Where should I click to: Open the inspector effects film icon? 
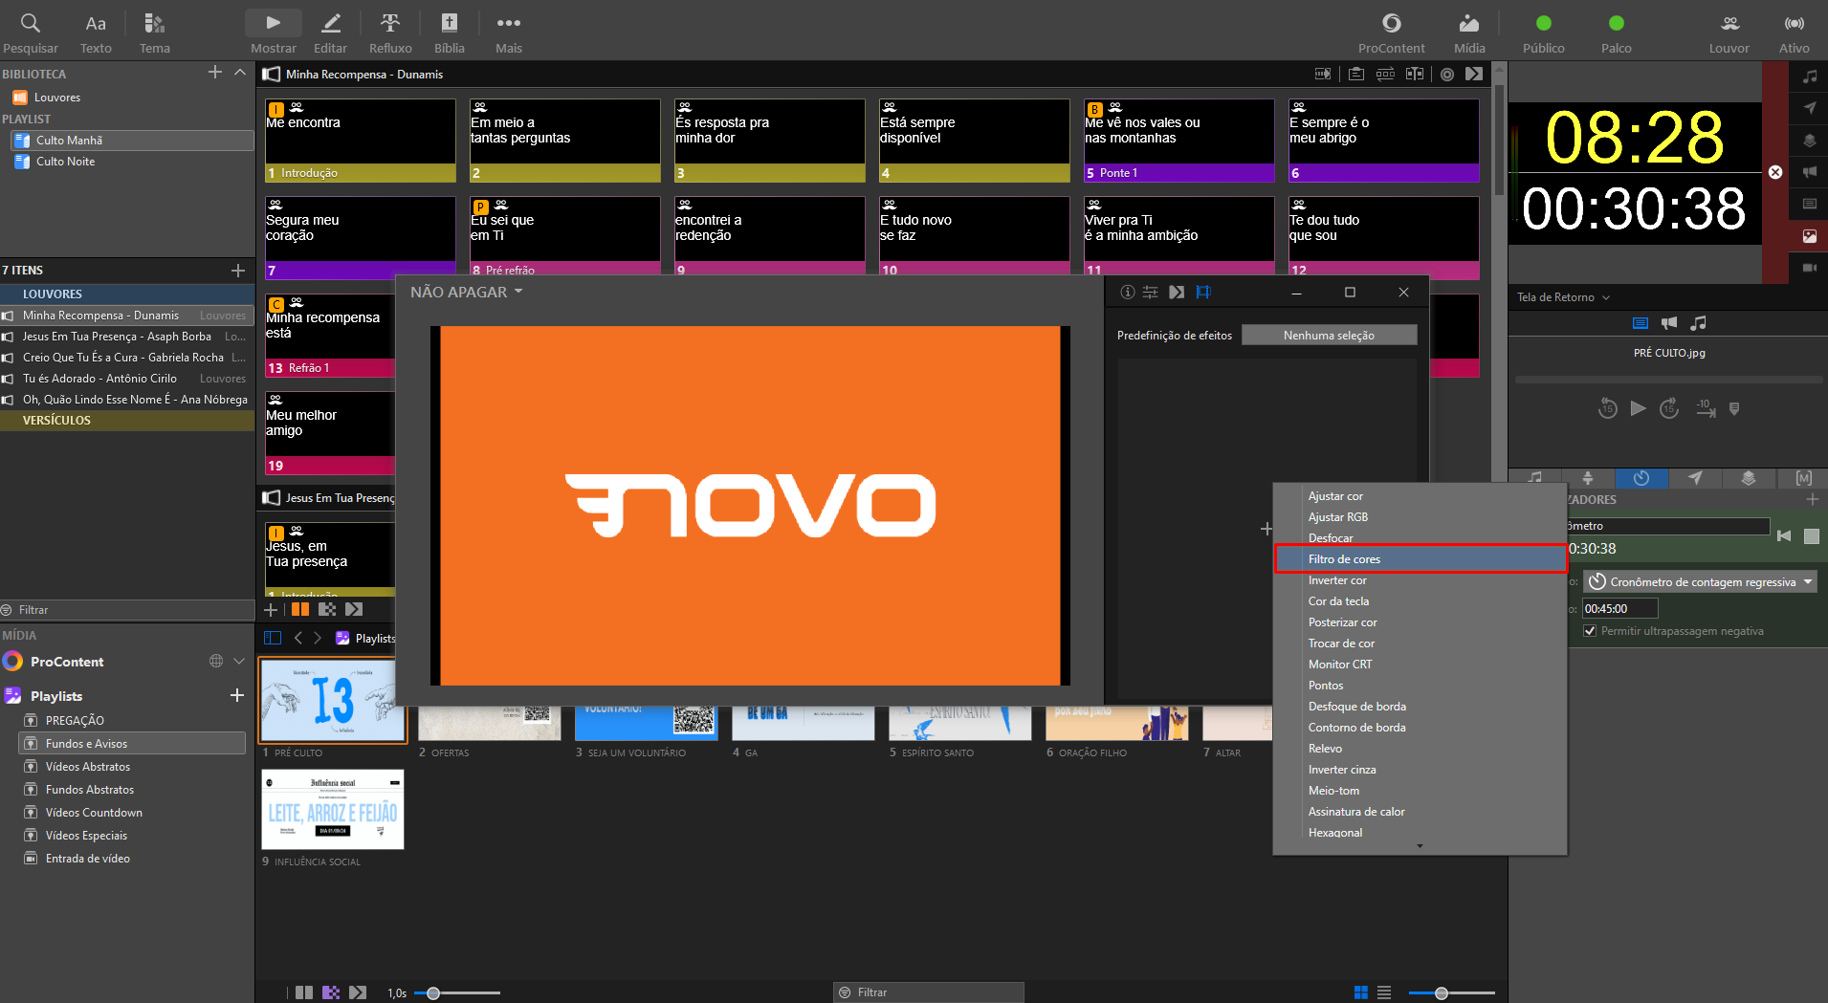(1203, 293)
